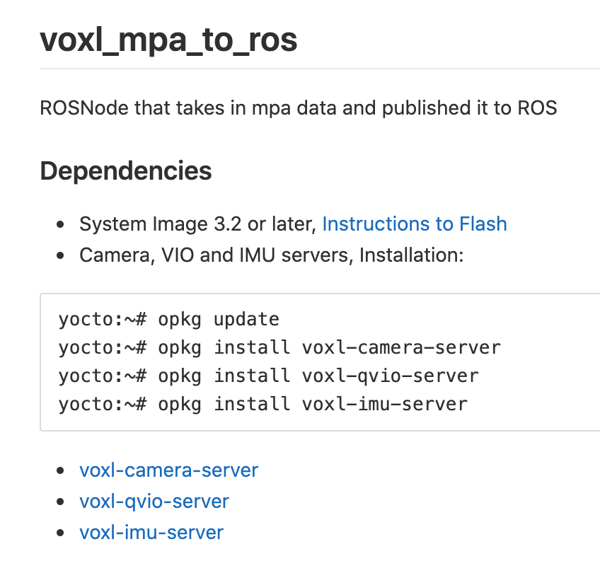The width and height of the screenshot is (600, 573).
Task: Click the last yocto:~# prompt in the code block
Action: (102, 405)
